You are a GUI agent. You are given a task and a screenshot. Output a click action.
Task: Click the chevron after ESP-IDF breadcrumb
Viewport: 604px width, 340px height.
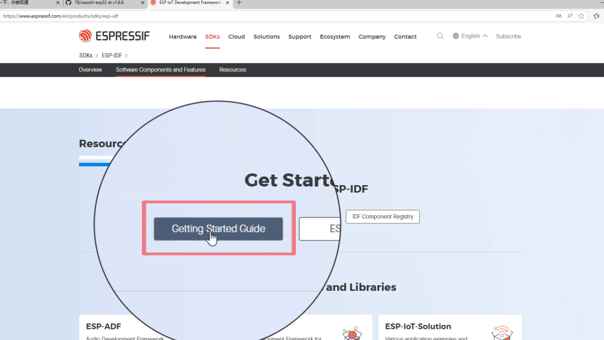click(x=126, y=56)
